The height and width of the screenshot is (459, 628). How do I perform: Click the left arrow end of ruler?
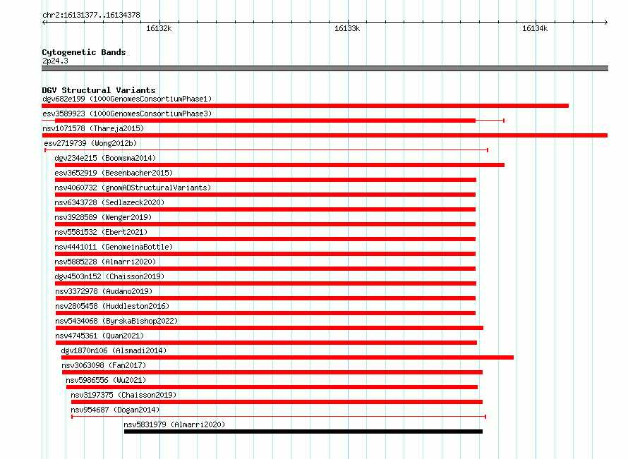(44, 22)
